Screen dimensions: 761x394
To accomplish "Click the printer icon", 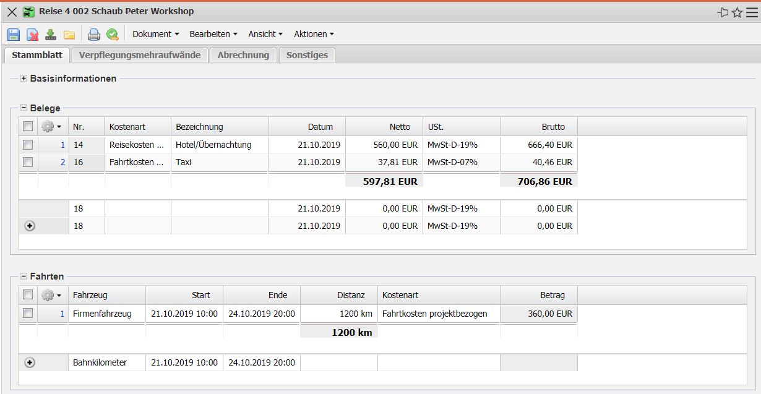I will [x=93, y=35].
